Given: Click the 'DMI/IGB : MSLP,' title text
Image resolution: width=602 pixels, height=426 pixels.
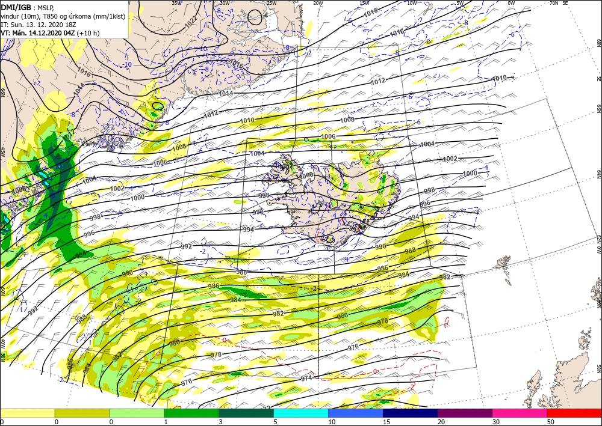Looking at the screenshot, I should (x=28, y=7).
